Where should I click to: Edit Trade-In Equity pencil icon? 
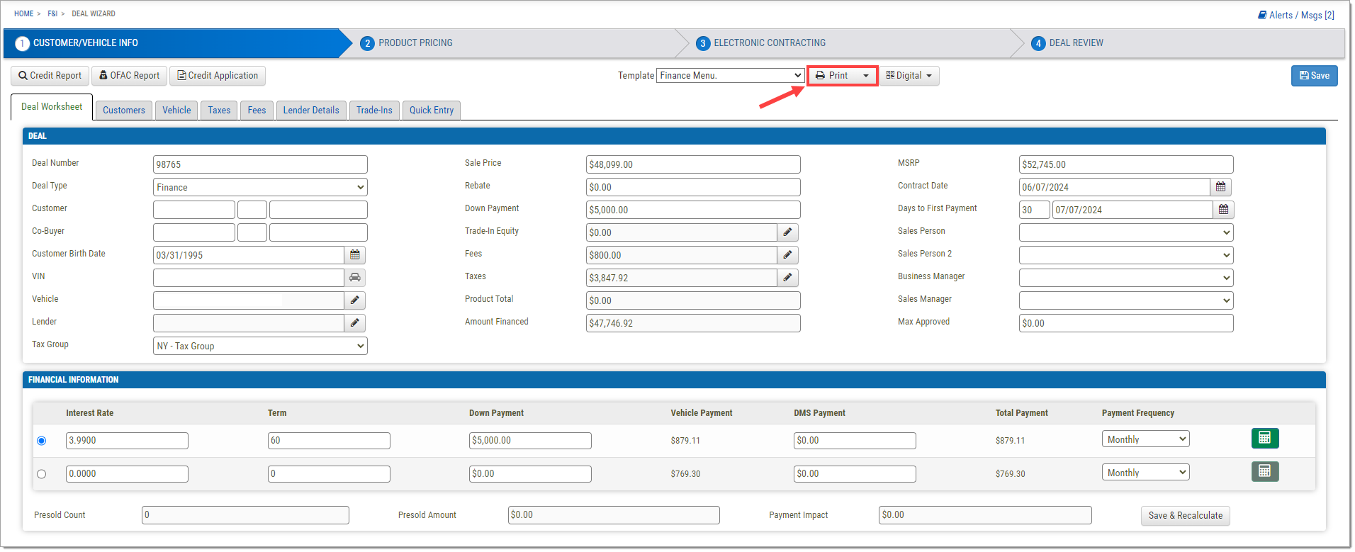(x=787, y=232)
